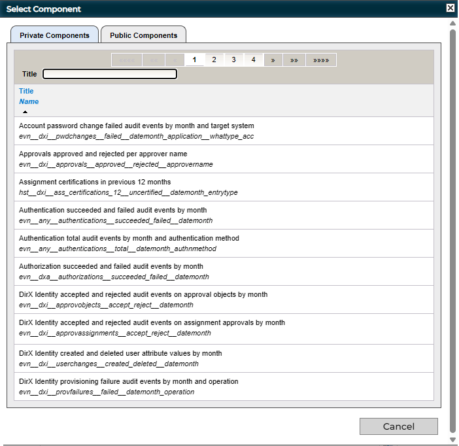
Task: Navigate to page 4 in the pager
Action: point(253,60)
